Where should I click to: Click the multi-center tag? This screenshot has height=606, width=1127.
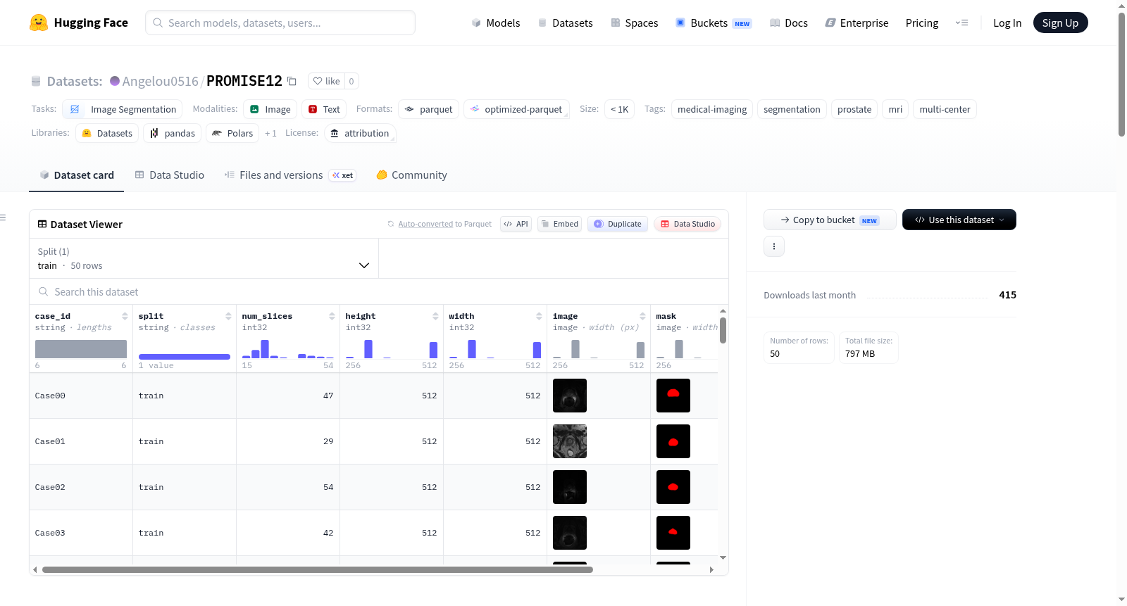(x=945, y=109)
